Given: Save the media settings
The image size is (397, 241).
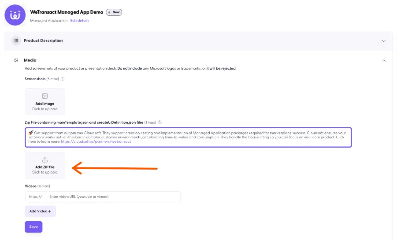Looking at the screenshot, I should (x=33, y=227).
